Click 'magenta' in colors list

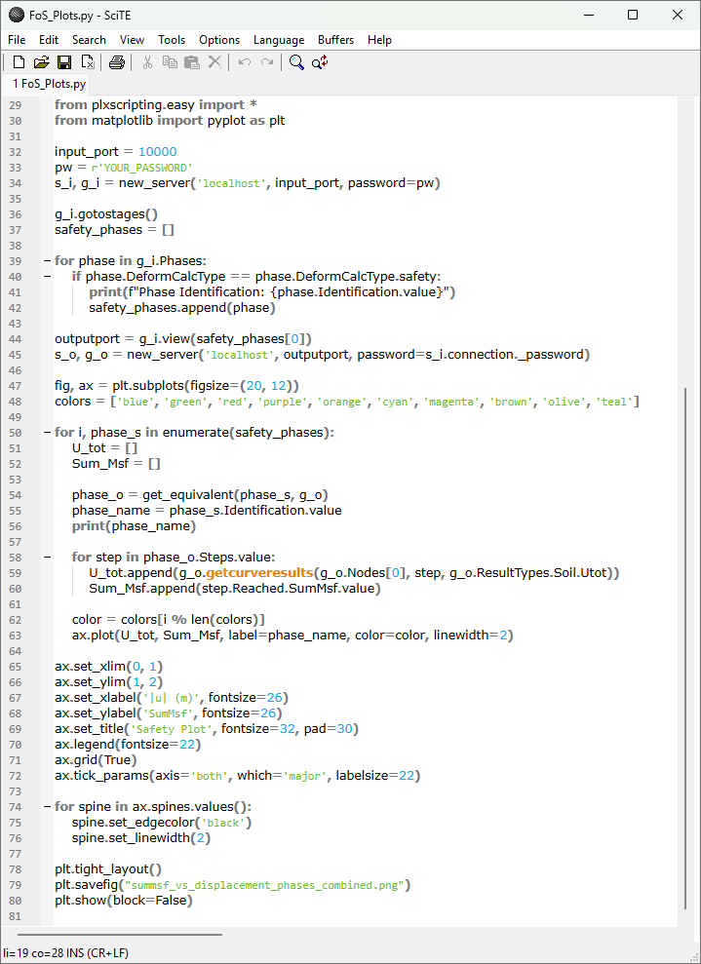(x=451, y=403)
